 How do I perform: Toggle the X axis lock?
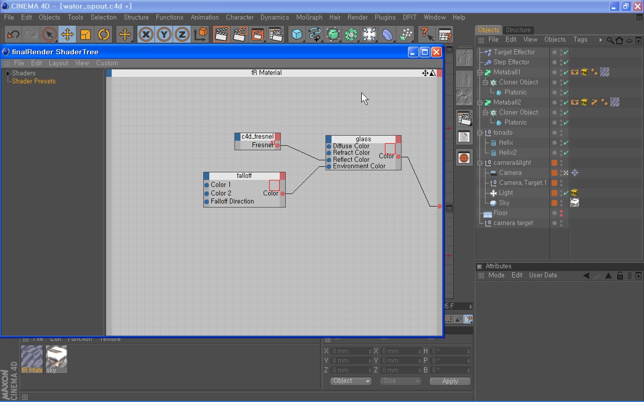pyautogui.click(x=146, y=35)
